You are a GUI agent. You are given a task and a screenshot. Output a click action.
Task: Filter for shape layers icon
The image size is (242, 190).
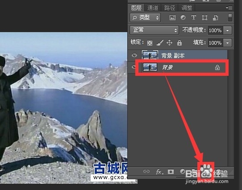[x=204, y=17]
